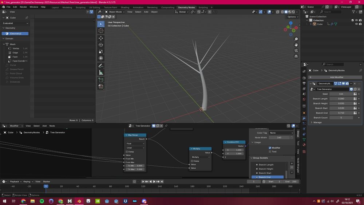Click the pan view hand icon
This screenshot has width=364, height=205.
296,45
